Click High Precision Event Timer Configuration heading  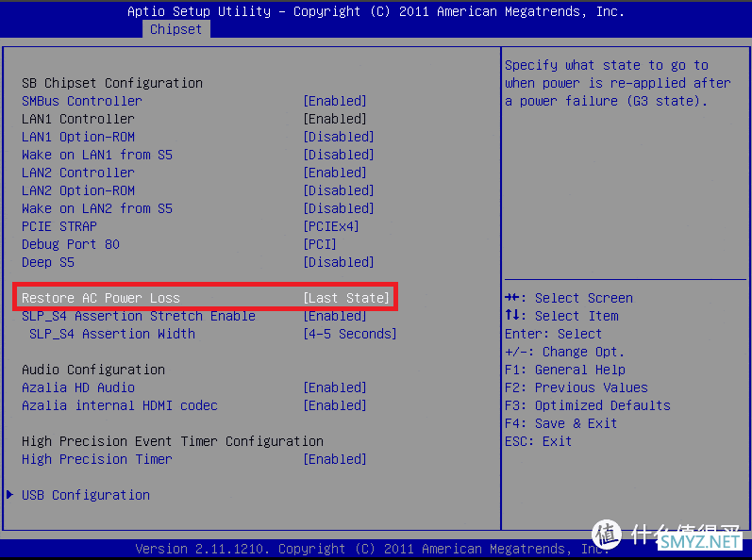[x=173, y=441]
